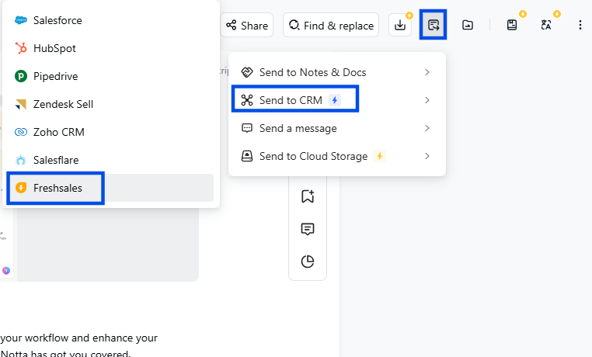592x357 pixels.
Task: Click the Cloud Storage drive icon
Action: (247, 156)
